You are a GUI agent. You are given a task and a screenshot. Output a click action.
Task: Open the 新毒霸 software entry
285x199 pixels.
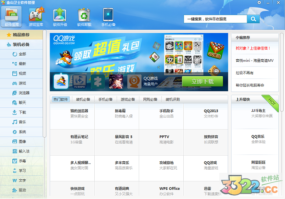click(117, 117)
